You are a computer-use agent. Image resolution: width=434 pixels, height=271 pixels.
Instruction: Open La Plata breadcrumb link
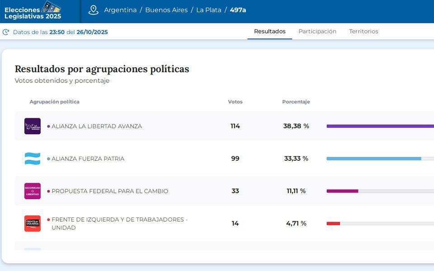[x=208, y=10]
